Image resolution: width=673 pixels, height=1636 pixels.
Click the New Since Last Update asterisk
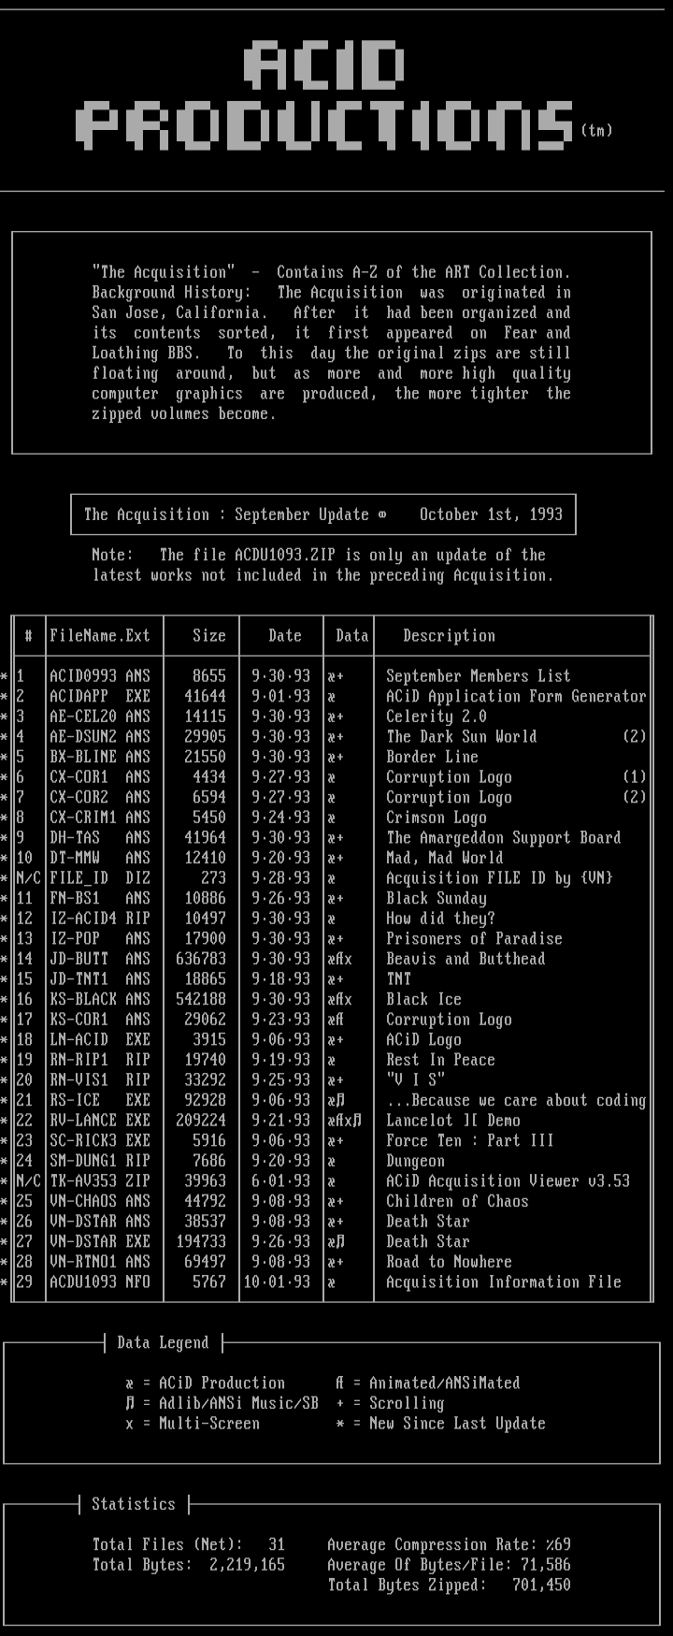point(340,1424)
